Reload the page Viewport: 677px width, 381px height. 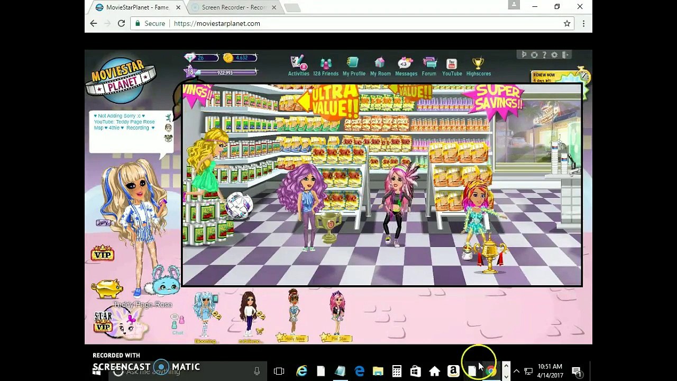coord(121,23)
